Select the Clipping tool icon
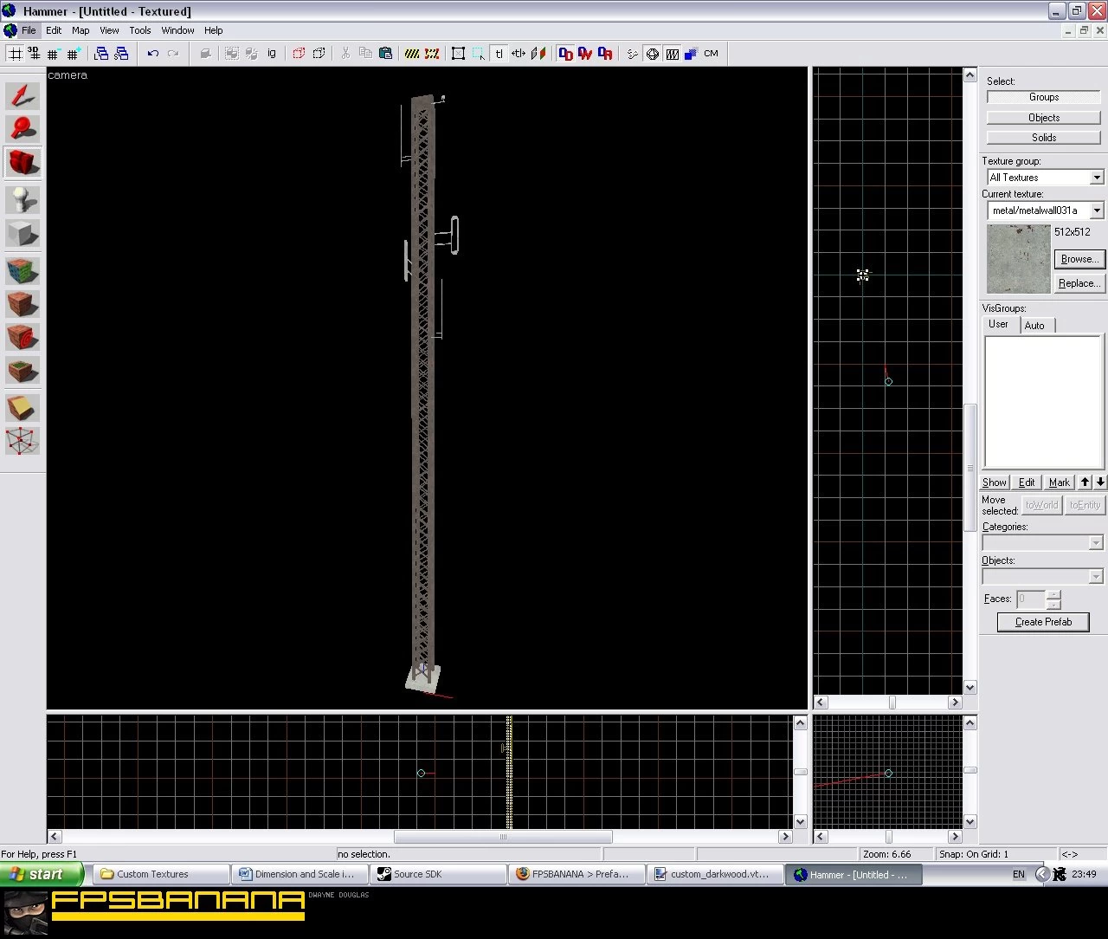This screenshot has height=939, width=1108. click(23, 407)
